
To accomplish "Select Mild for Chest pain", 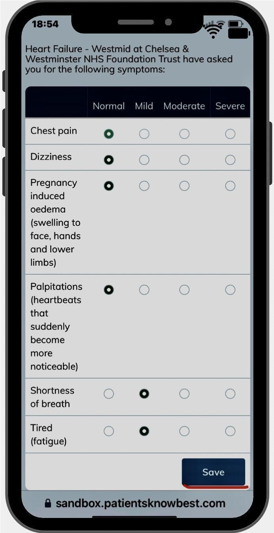I will 144,134.
